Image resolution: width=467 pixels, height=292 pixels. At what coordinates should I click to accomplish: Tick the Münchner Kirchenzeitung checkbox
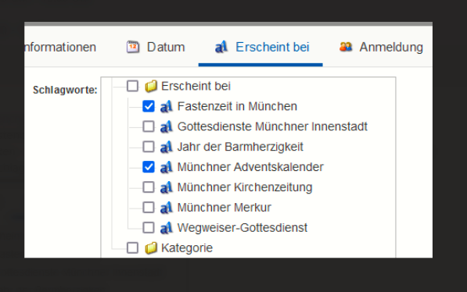tap(149, 187)
